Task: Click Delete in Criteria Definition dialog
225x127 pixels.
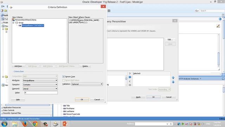Action: point(85,66)
